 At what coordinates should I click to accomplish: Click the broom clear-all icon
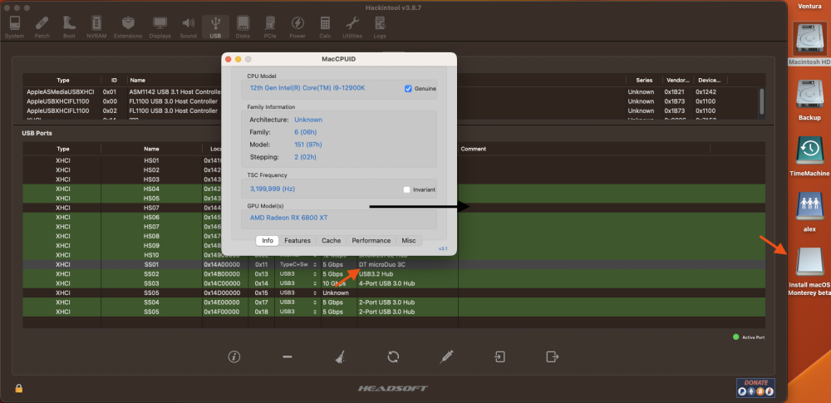point(340,356)
